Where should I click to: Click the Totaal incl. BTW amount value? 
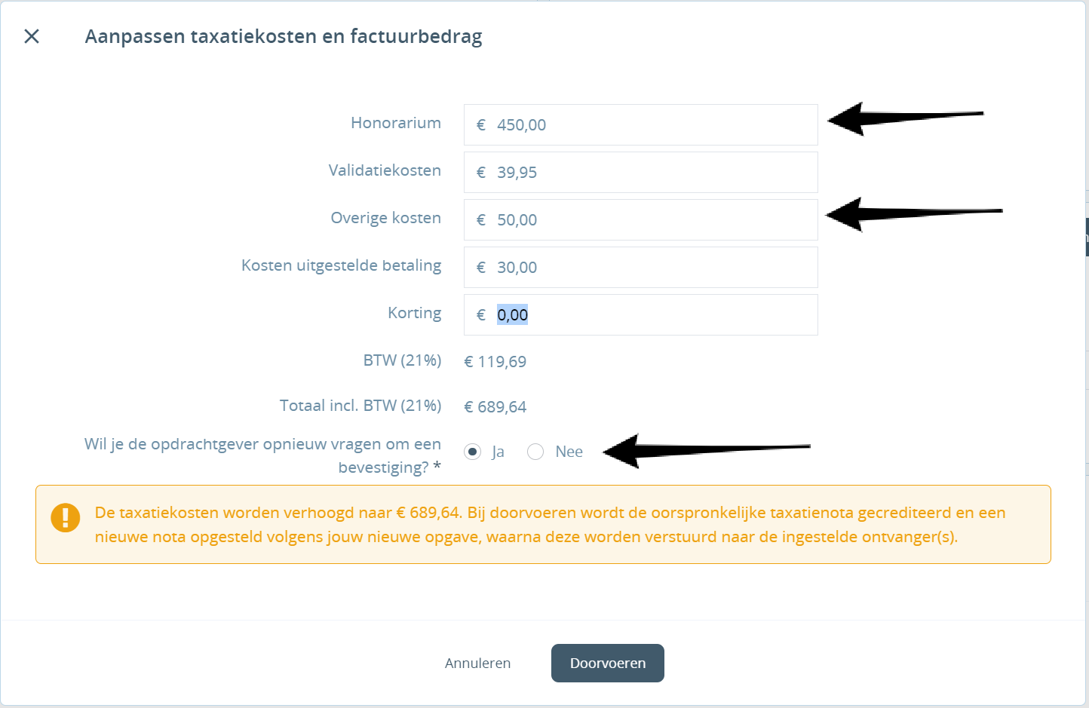(495, 407)
